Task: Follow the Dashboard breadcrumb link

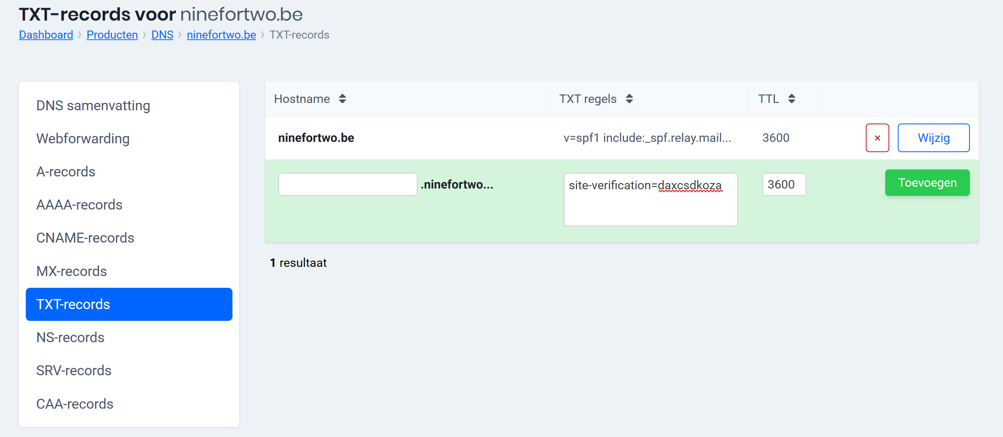Action: [x=46, y=35]
